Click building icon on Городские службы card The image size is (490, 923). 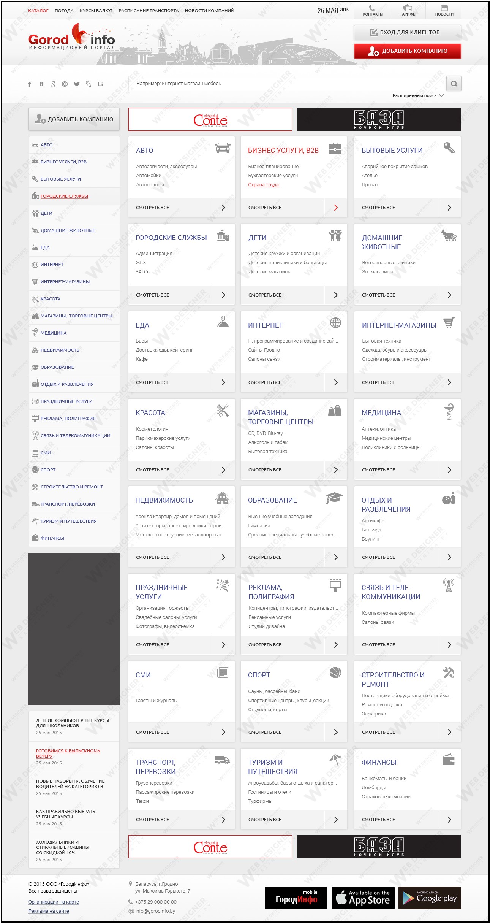point(223,235)
